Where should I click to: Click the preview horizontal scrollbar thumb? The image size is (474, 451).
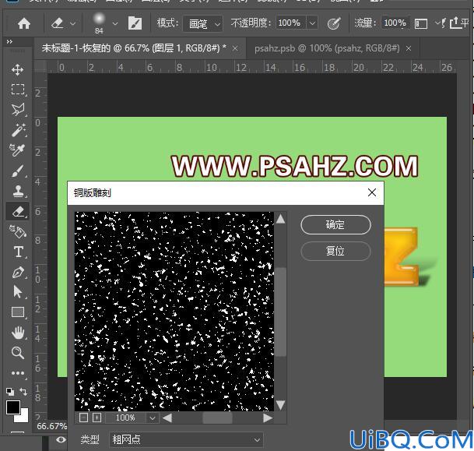click(x=217, y=418)
